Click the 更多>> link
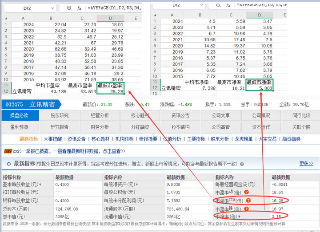The image size is (320, 232). (306, 164)
